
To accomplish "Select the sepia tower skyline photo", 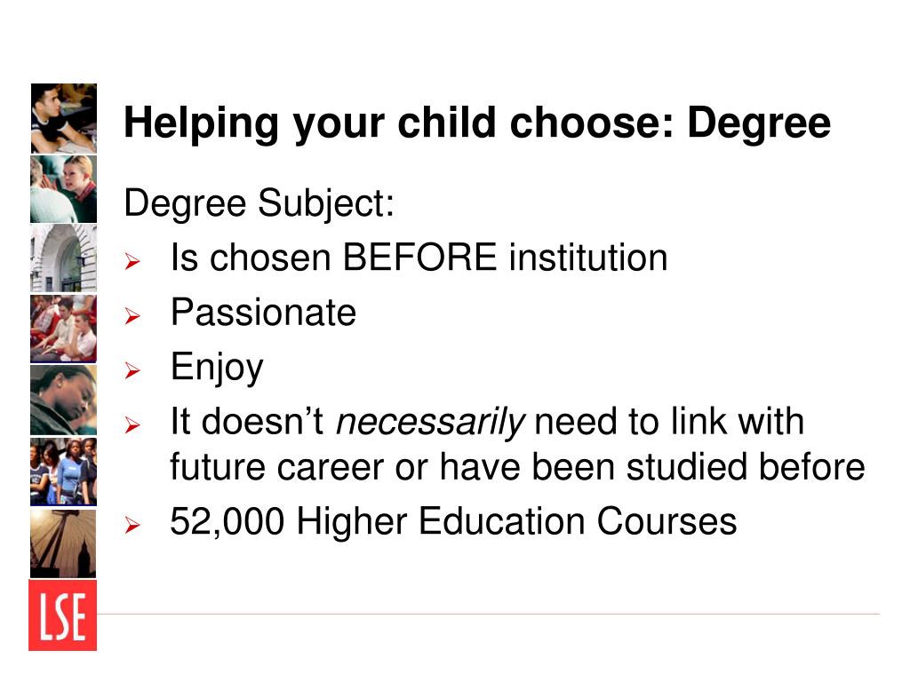I will pos(64,543).
